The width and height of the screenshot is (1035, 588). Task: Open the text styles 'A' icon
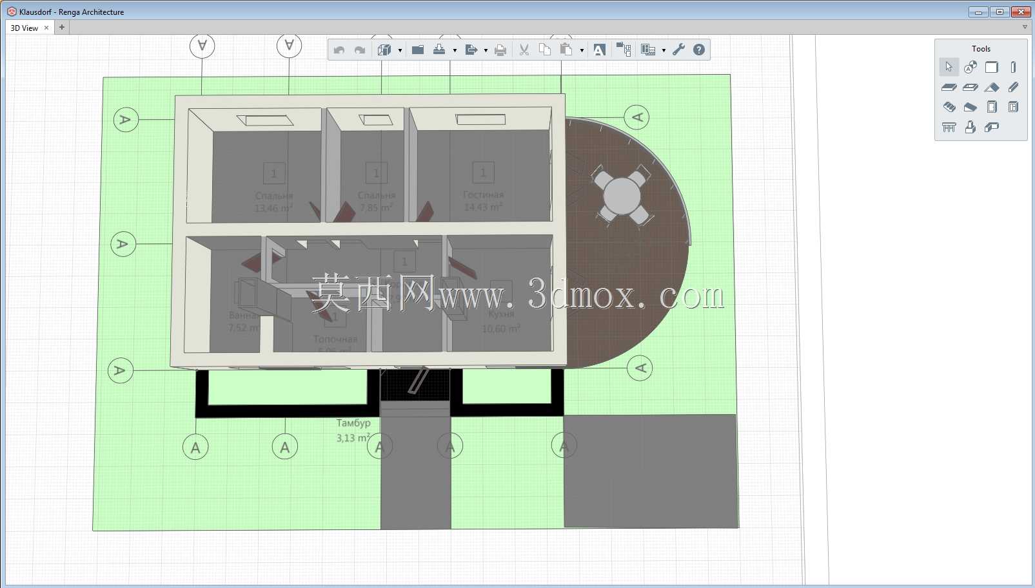click(x=599, y=50)
